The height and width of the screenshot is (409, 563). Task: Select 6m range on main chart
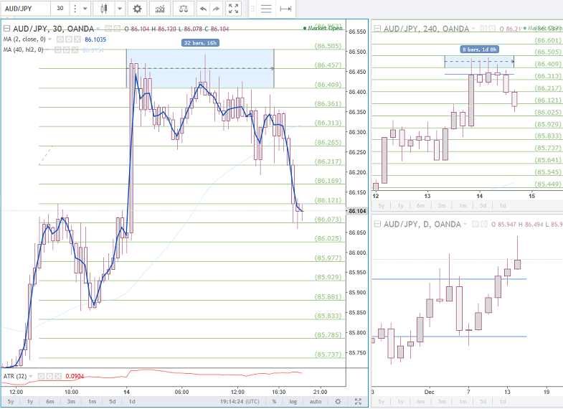tap(50, 401)
